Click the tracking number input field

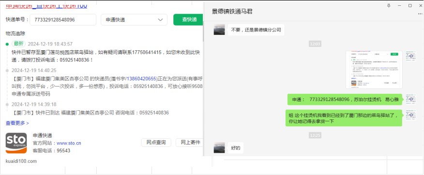[x=63, y=20]
